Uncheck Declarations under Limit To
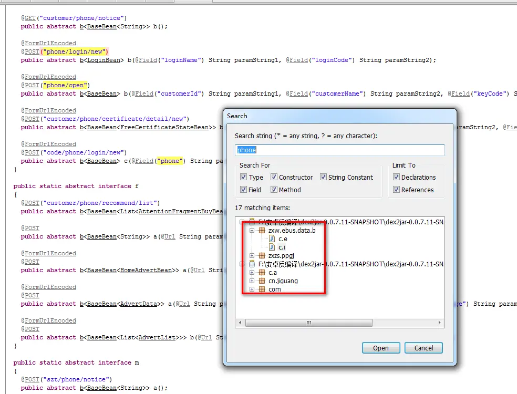This screenshot has width=517, height=394. pyautogui.click(x=396, y=177)
